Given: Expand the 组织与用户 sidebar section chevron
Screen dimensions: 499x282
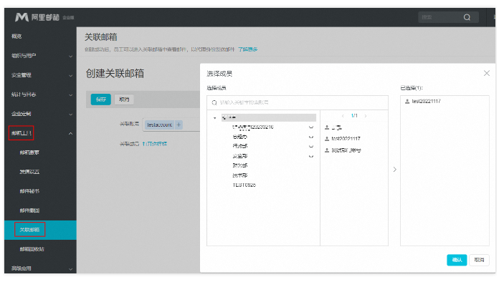Looking at the screenshot, I should (71, 57).
